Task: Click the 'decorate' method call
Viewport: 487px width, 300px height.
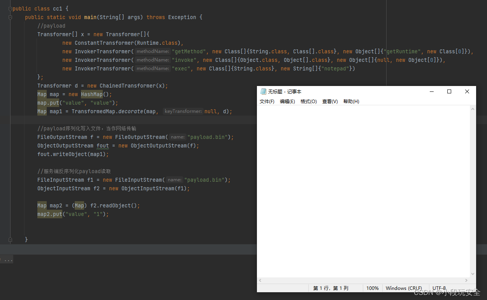Action: click(x=131, y=111)
